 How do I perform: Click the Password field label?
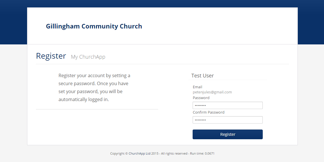[201, 98]
